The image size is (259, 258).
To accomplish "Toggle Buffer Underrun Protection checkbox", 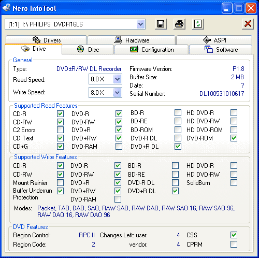I will point(60,191).
